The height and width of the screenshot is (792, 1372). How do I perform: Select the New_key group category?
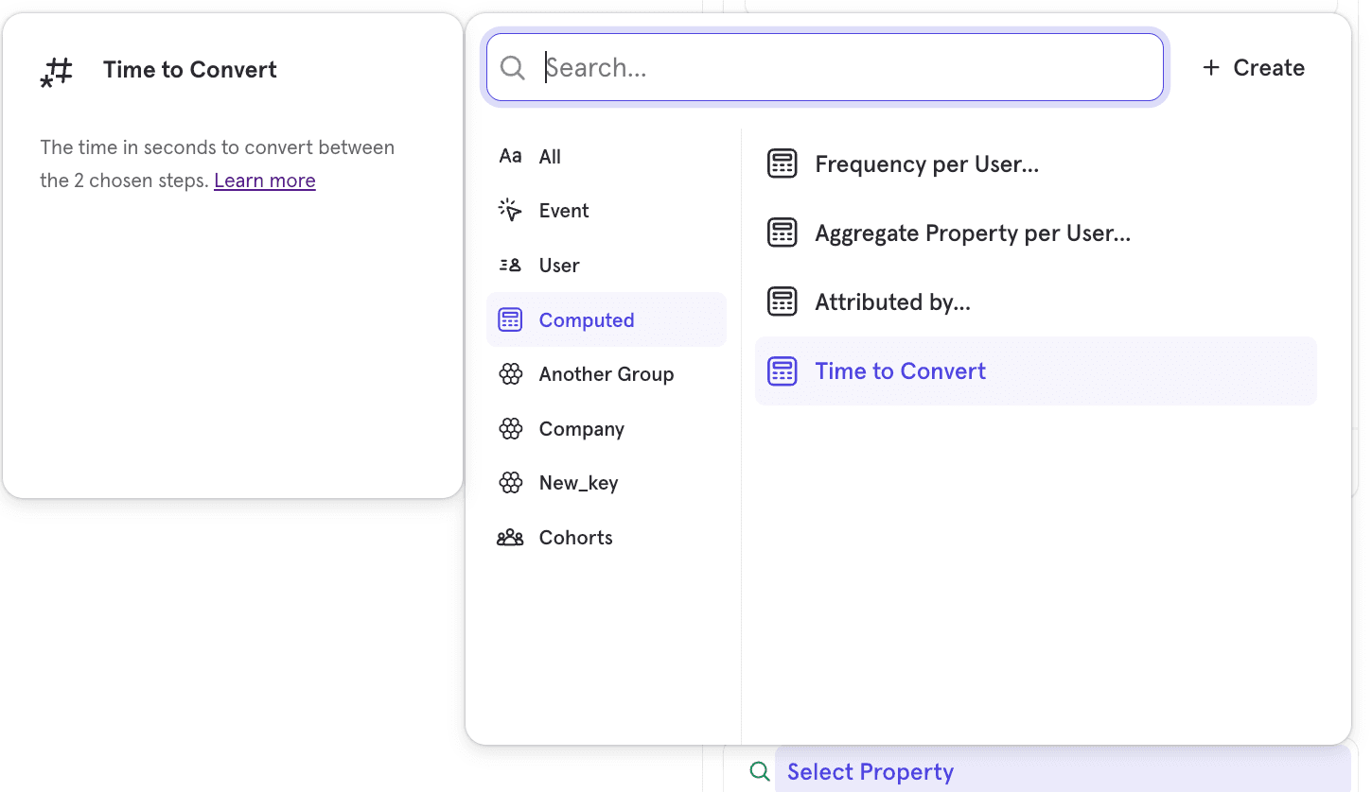[x=578, y=483]
